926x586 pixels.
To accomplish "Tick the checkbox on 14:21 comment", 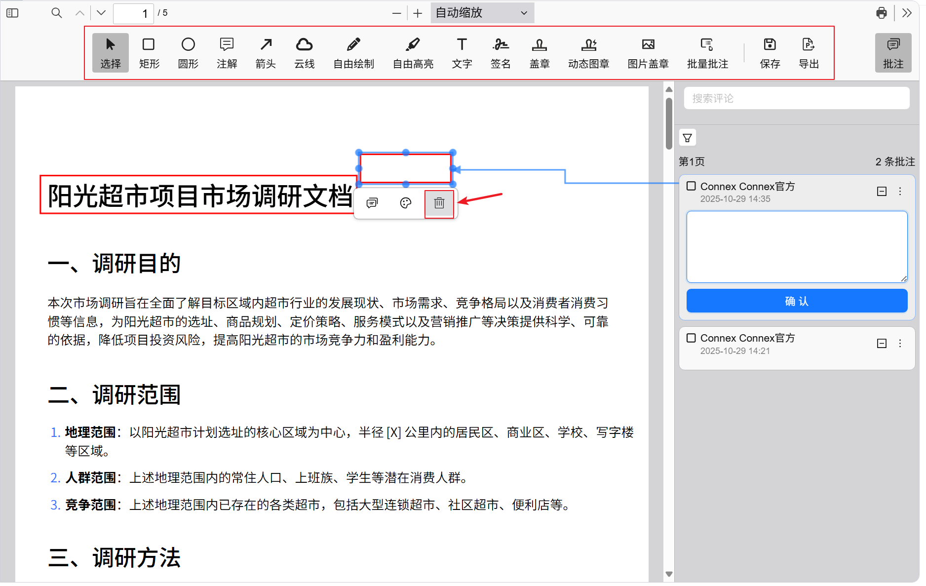I will pos(691,338).
